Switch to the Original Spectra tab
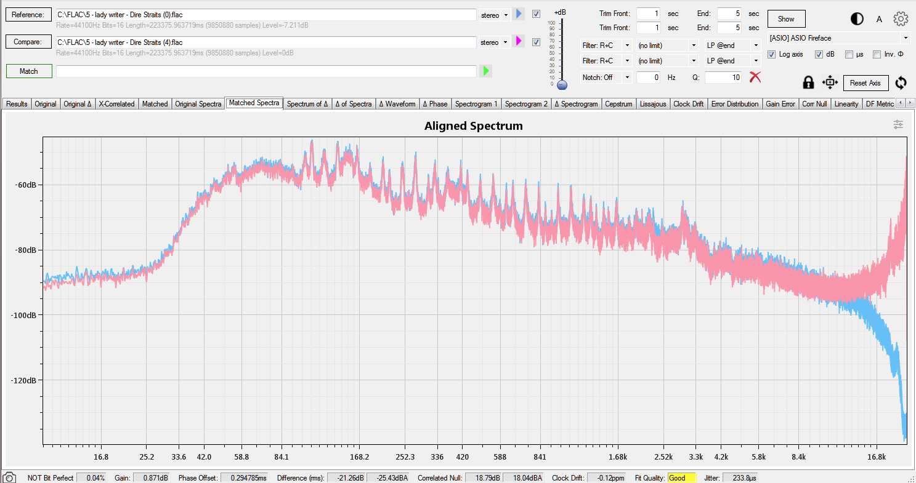The image size is (916, 483). tap(198, 104)
